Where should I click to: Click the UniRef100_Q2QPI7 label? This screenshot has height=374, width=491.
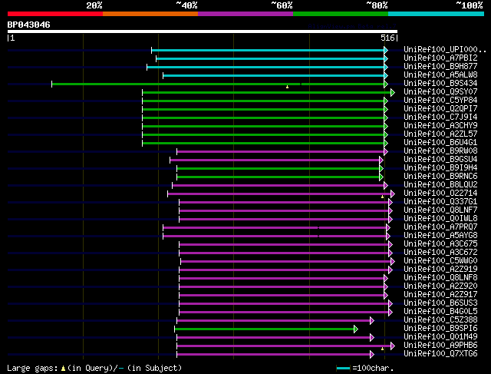coord(440,109)
